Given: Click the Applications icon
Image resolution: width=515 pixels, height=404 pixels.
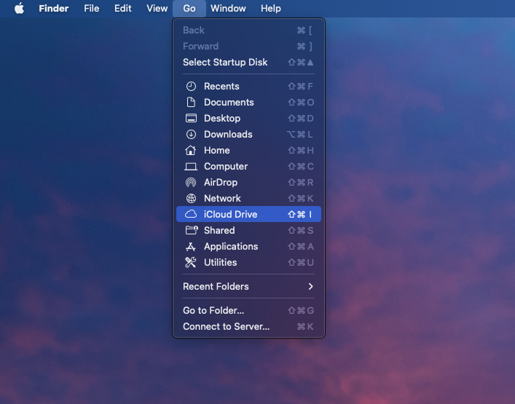Looking at the screenshot, I should coord(191,247).
